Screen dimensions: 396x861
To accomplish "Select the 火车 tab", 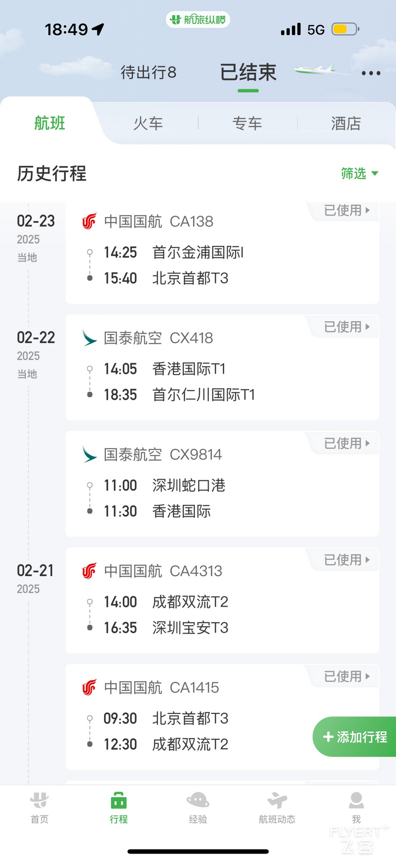I will (x=148, y=123).
